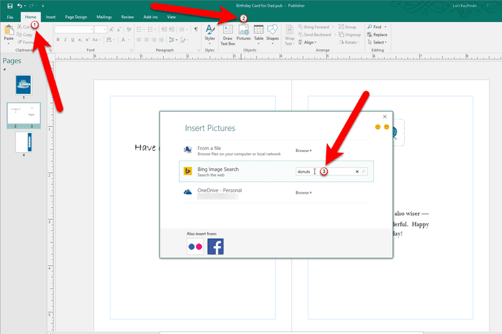Toggle Subscript formatting

tap(80, 40)
